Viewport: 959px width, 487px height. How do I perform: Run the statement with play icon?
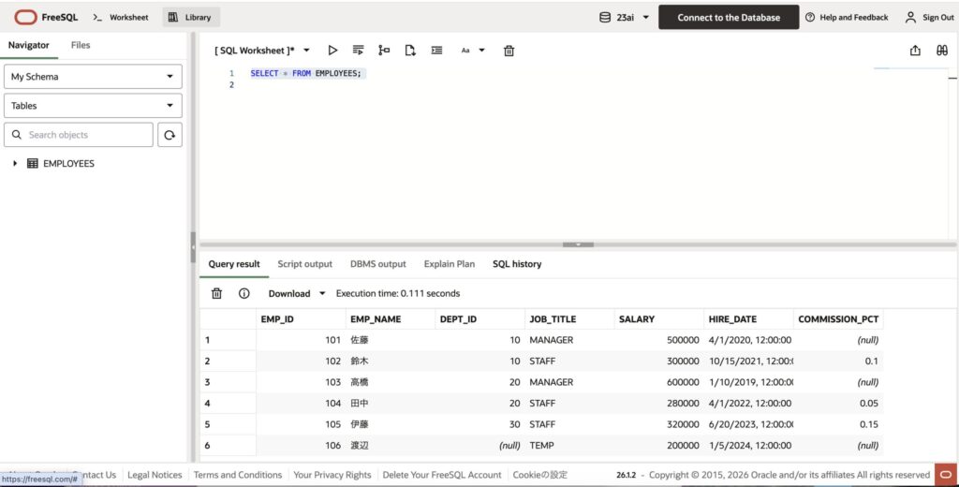(332, 51)
